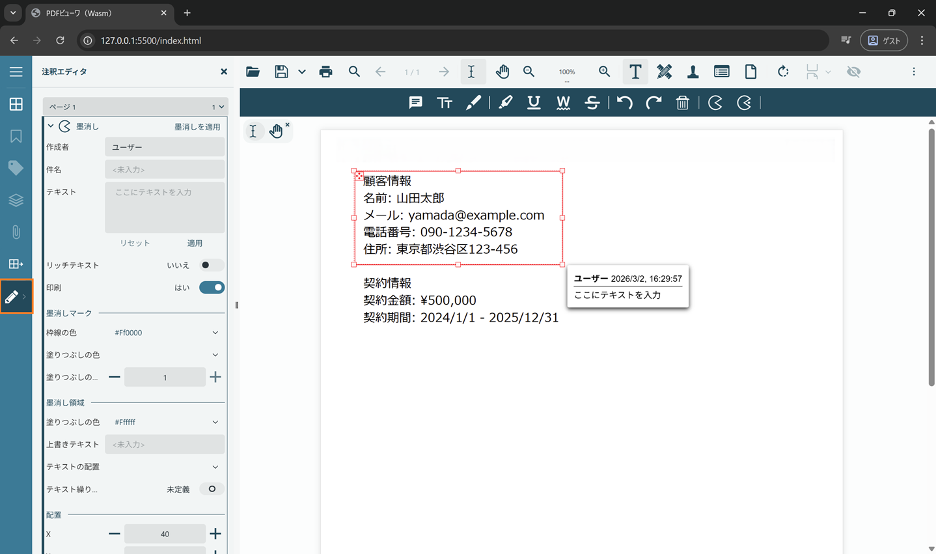Select the hand pan tool

click(502, 72)
